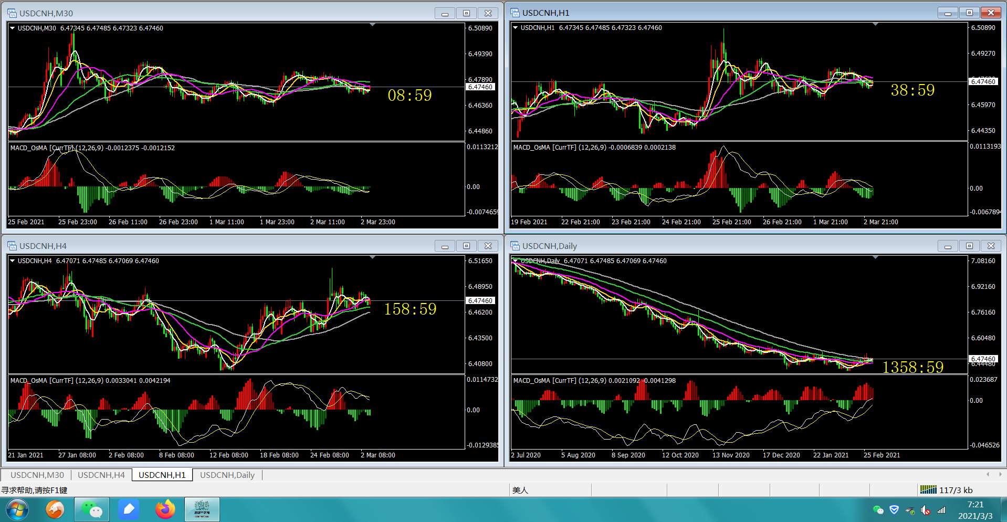Open WeChat from the taskbar
The image size is (1007, 522).
[x=92, y=509]
